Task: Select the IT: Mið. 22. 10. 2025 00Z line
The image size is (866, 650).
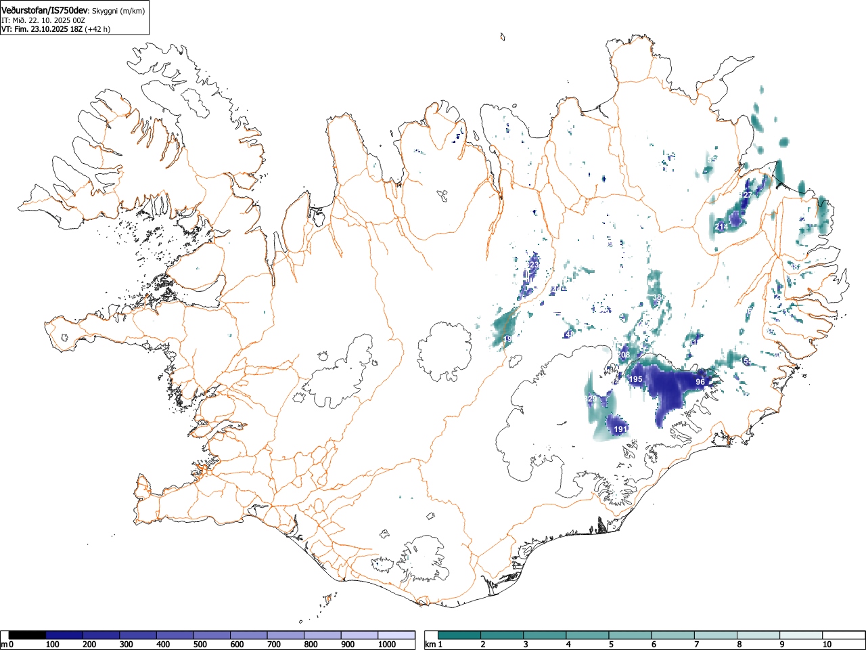Action: click(43, 20)
